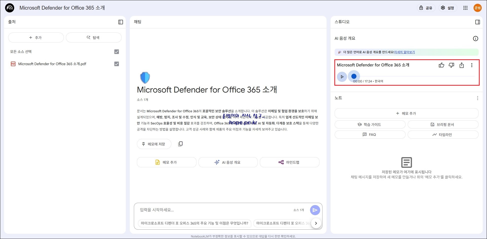Open the Google apps grid

tap(465, 8)
